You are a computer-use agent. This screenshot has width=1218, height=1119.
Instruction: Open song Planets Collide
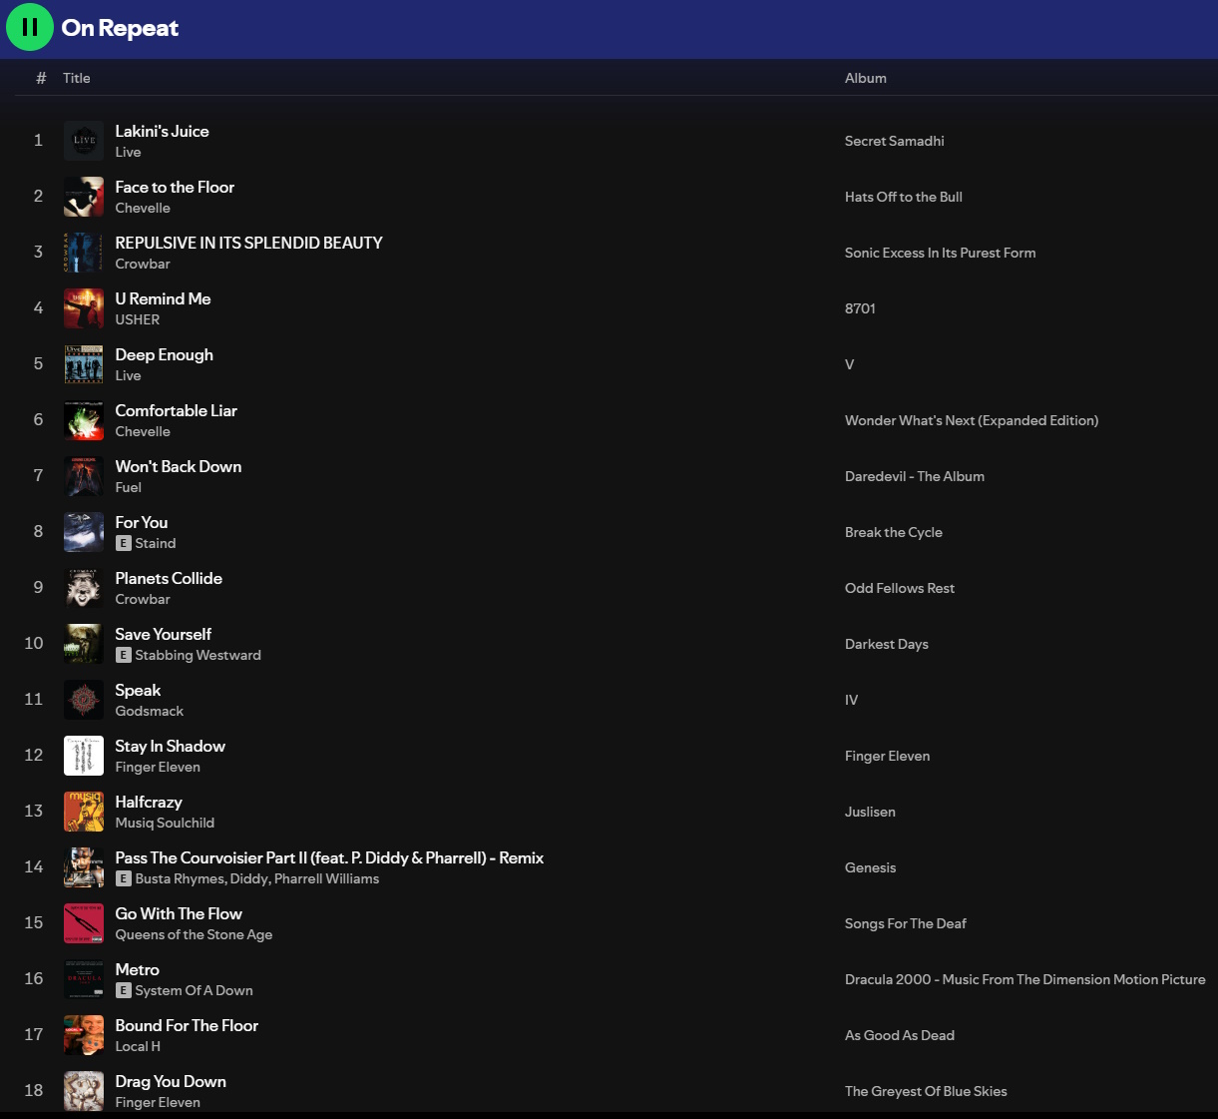click(169, 578)
